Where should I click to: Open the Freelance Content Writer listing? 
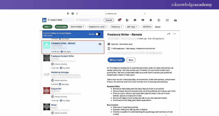click(63, 56)
